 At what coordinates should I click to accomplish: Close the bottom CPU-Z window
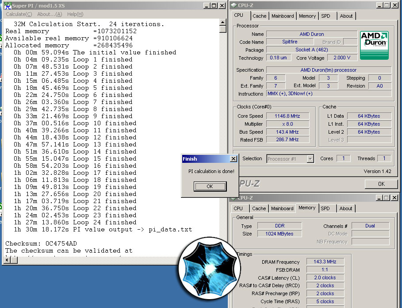[394, 198]
